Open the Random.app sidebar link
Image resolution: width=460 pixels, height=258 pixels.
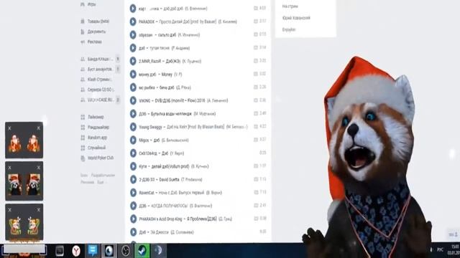[97, 138]
